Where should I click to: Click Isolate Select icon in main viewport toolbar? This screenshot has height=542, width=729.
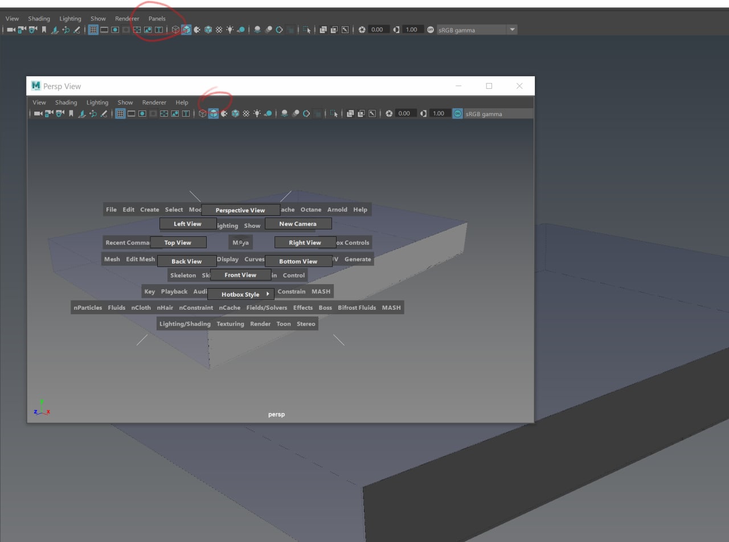click(306, 30)
